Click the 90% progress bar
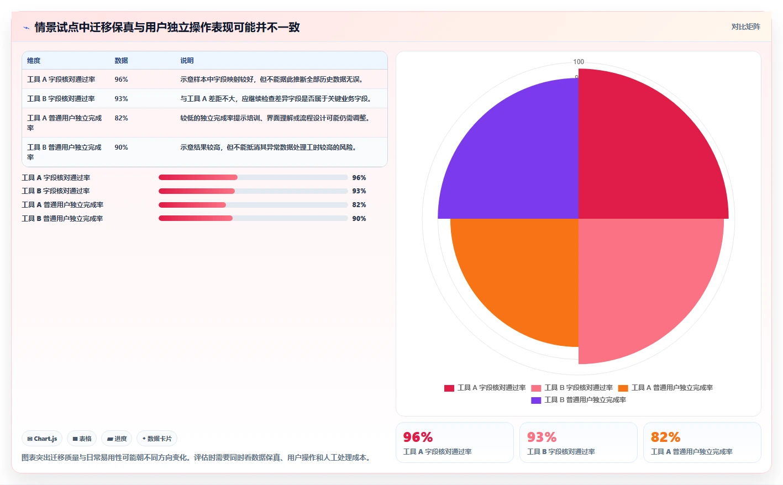This screenshot has width=783, height=485. tap(253, 218)
